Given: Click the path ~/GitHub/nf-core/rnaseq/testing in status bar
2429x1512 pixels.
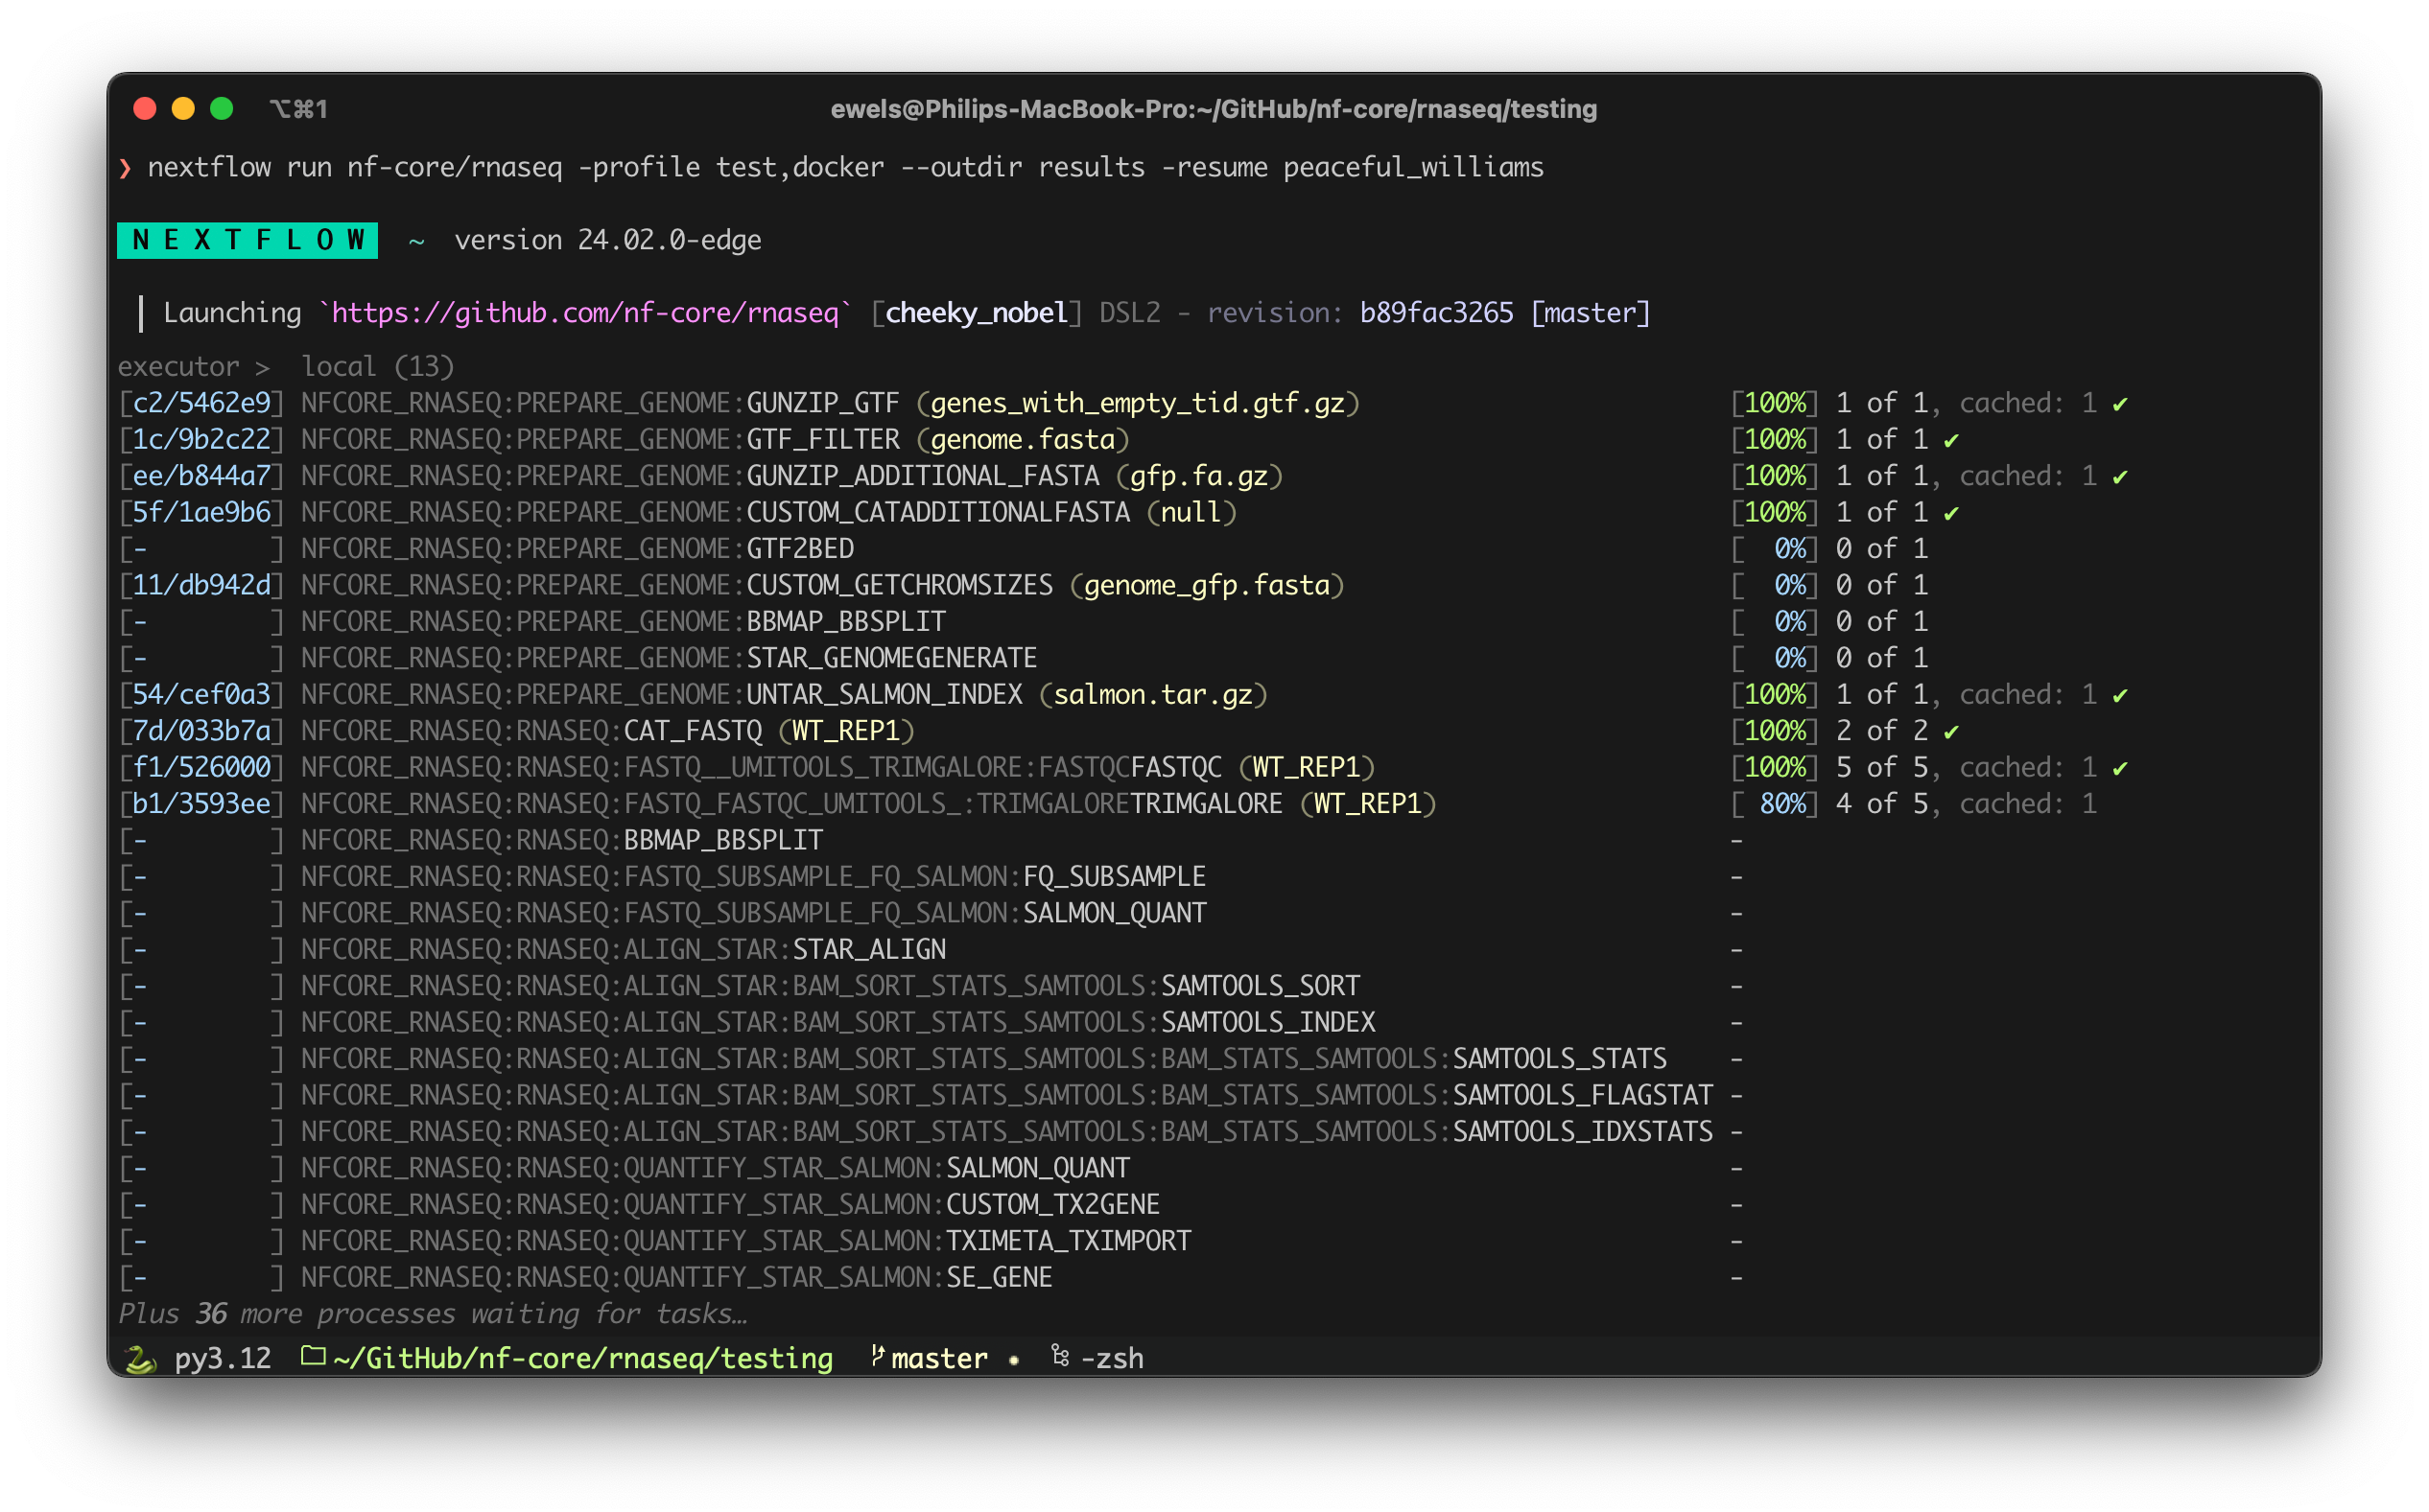Looking at the screenshot, I should (582, 1357).
